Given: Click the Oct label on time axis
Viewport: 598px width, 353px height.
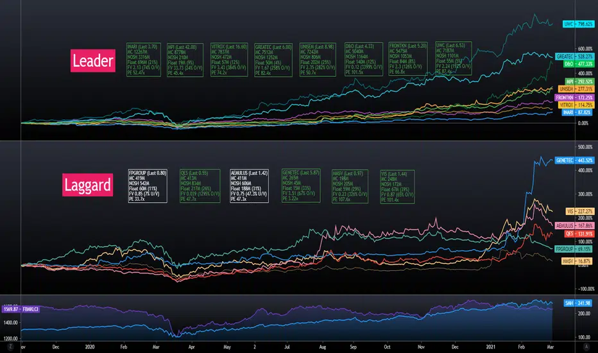Looking at the screenshot, I should pos(387,347).
